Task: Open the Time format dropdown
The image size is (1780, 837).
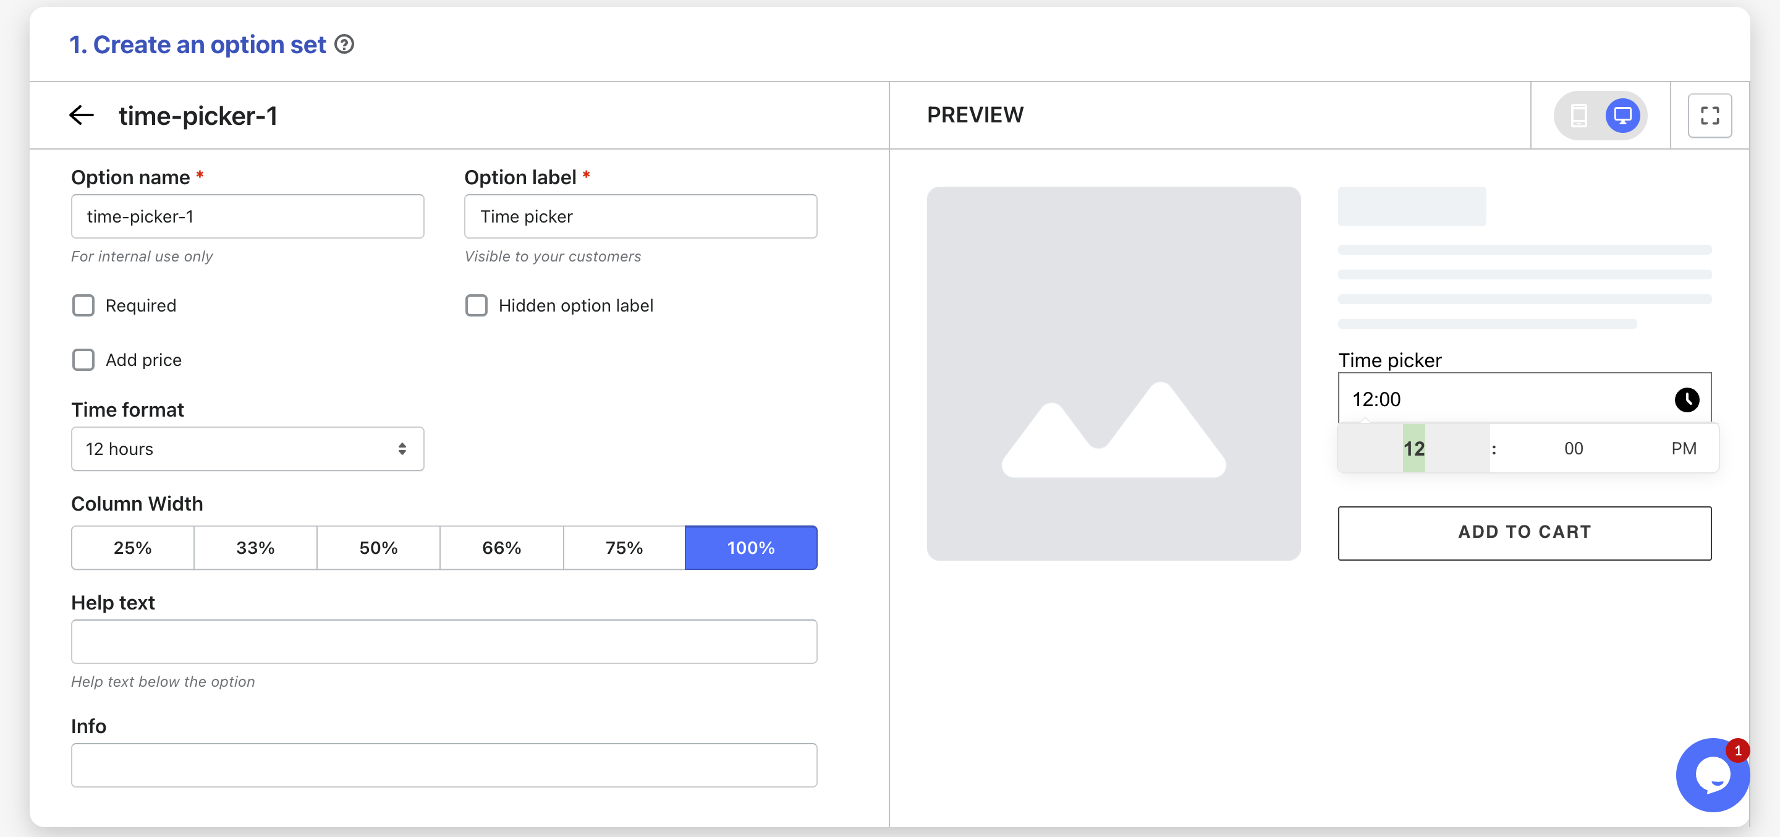Action: tap(247, 449)
